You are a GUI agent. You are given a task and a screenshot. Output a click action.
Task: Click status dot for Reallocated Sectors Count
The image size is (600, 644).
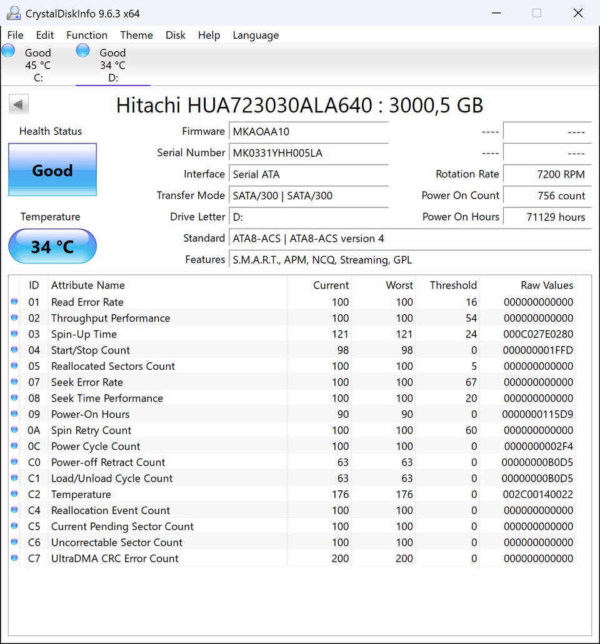[x=14, y=366]
